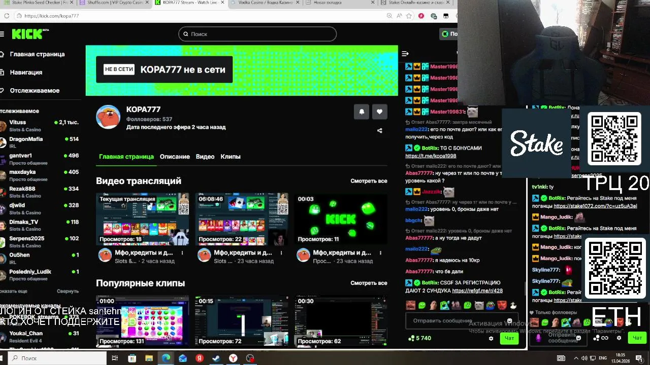Click the green Чат send button

pos(509,338)
